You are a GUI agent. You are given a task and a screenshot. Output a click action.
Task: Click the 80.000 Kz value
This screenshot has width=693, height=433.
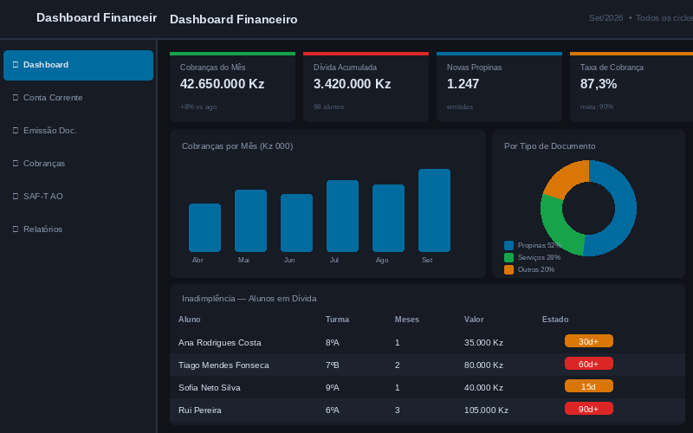click(483, 365)
